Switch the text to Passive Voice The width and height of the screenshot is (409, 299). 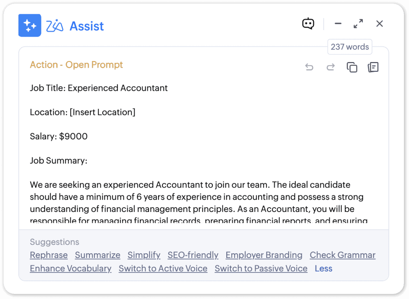click(x=261, y=268)
